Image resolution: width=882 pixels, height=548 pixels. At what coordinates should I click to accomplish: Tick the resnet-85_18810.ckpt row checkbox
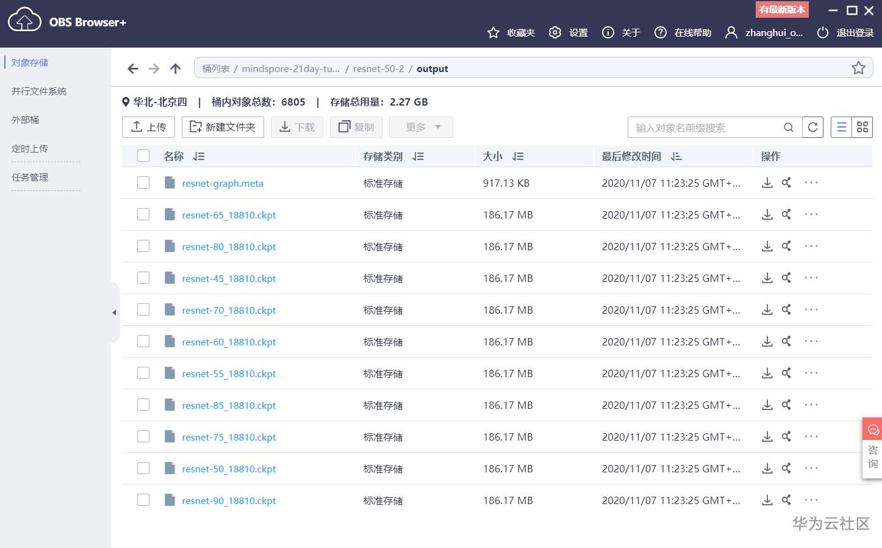[x=143, y=405]
